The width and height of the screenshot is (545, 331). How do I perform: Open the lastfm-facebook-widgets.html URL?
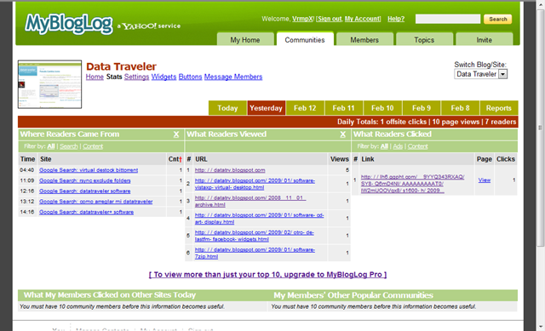tap(255, 236)
